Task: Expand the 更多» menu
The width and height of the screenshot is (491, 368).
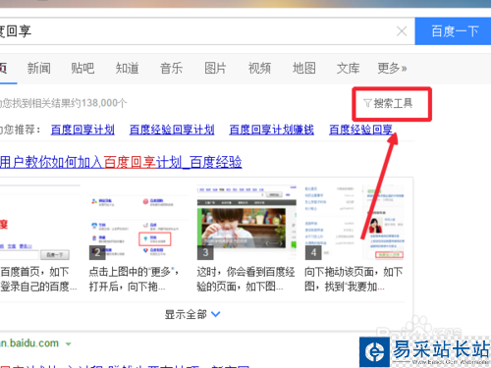Action: click(x=392, y=69)
